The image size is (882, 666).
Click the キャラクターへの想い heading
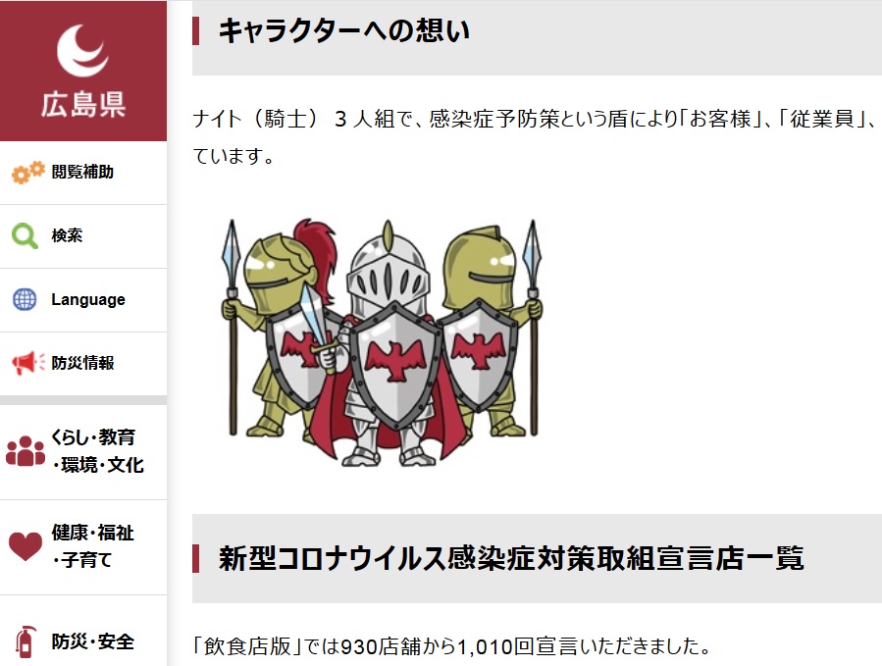pyautogui.click(x=343, y=30)
